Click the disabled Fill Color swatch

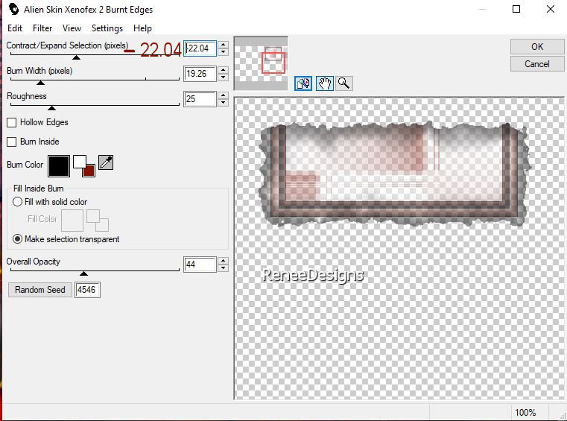72,221
